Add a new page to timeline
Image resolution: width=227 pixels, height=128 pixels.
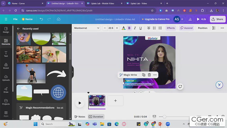115,101
